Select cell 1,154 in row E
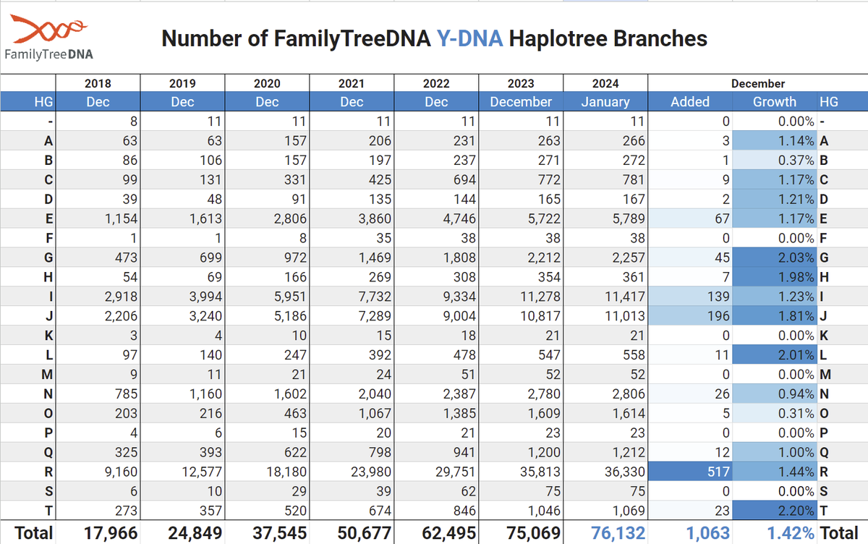868x544 pixels. (x=98, y=218)
